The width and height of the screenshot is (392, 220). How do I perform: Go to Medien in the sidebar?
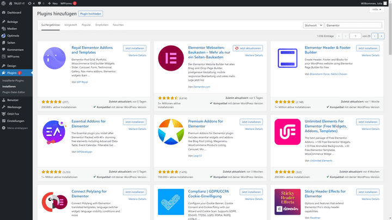tap(12, 28)
